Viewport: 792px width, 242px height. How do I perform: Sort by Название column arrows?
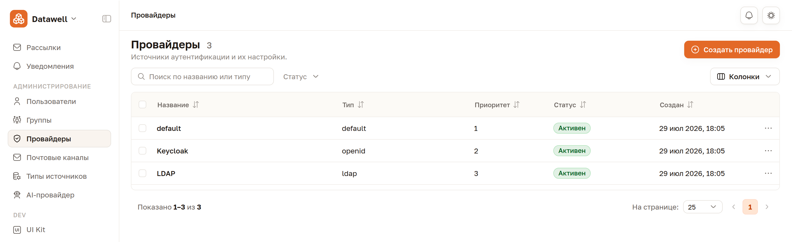[196, 105]
